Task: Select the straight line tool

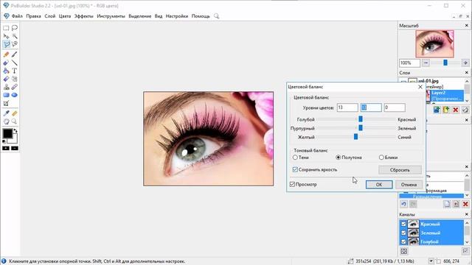Action: point(15,63)
